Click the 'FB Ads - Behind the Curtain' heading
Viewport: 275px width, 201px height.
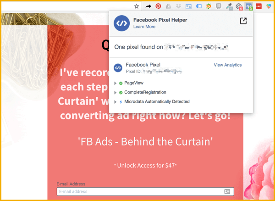tap(145, 142)
